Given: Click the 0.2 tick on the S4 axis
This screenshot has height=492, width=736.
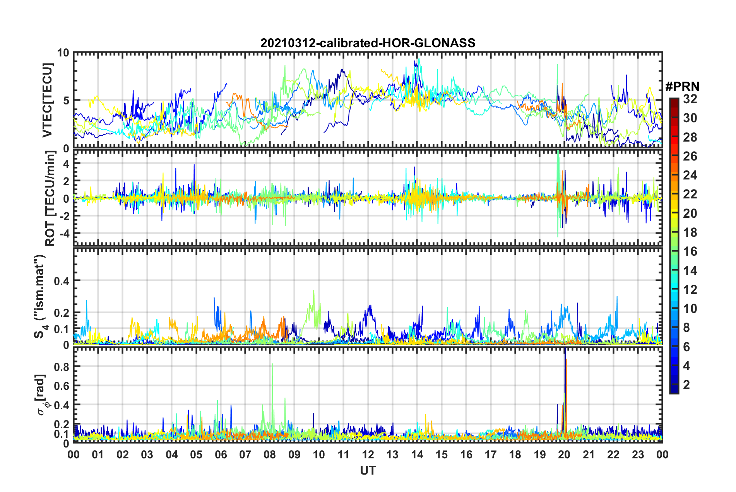Looking at the screenshot, I should [x=62, y=313].
